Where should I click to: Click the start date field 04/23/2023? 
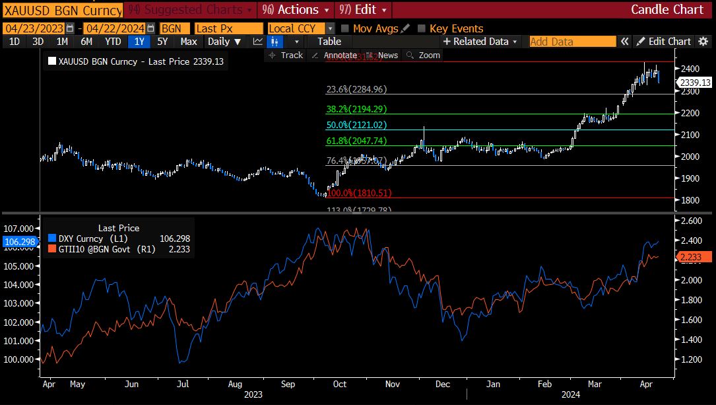point(34,28)
